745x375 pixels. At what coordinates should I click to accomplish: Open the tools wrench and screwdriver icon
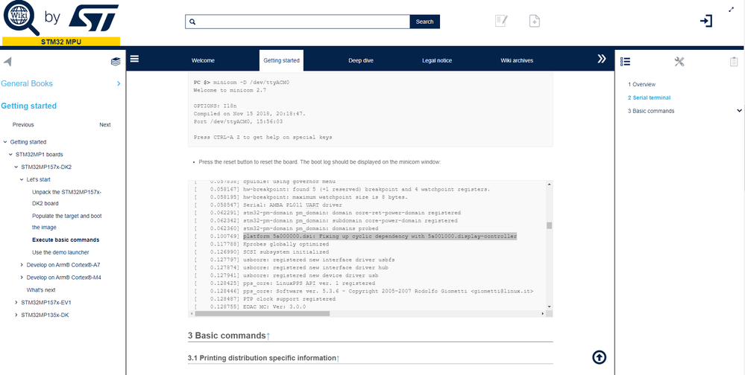point(679,62)
